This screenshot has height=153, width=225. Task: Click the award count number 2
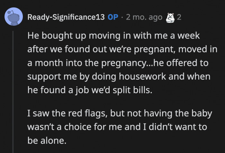[179, 17]
